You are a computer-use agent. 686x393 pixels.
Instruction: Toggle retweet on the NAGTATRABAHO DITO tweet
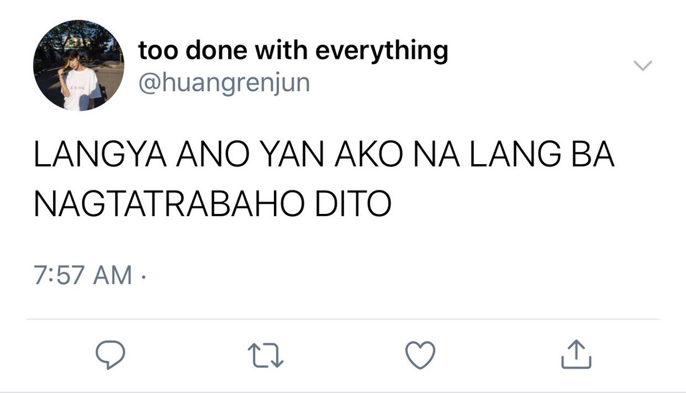tap(264, 355)
